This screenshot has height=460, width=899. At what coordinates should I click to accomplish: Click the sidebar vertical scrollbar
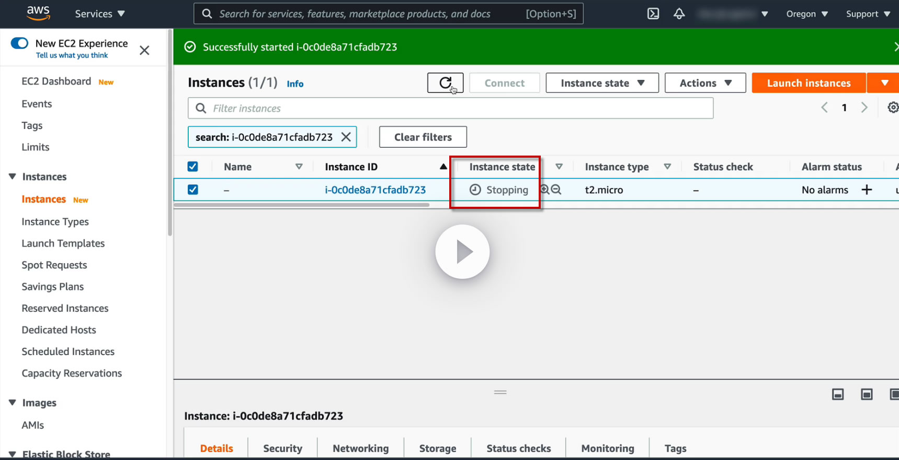(169, 133)
